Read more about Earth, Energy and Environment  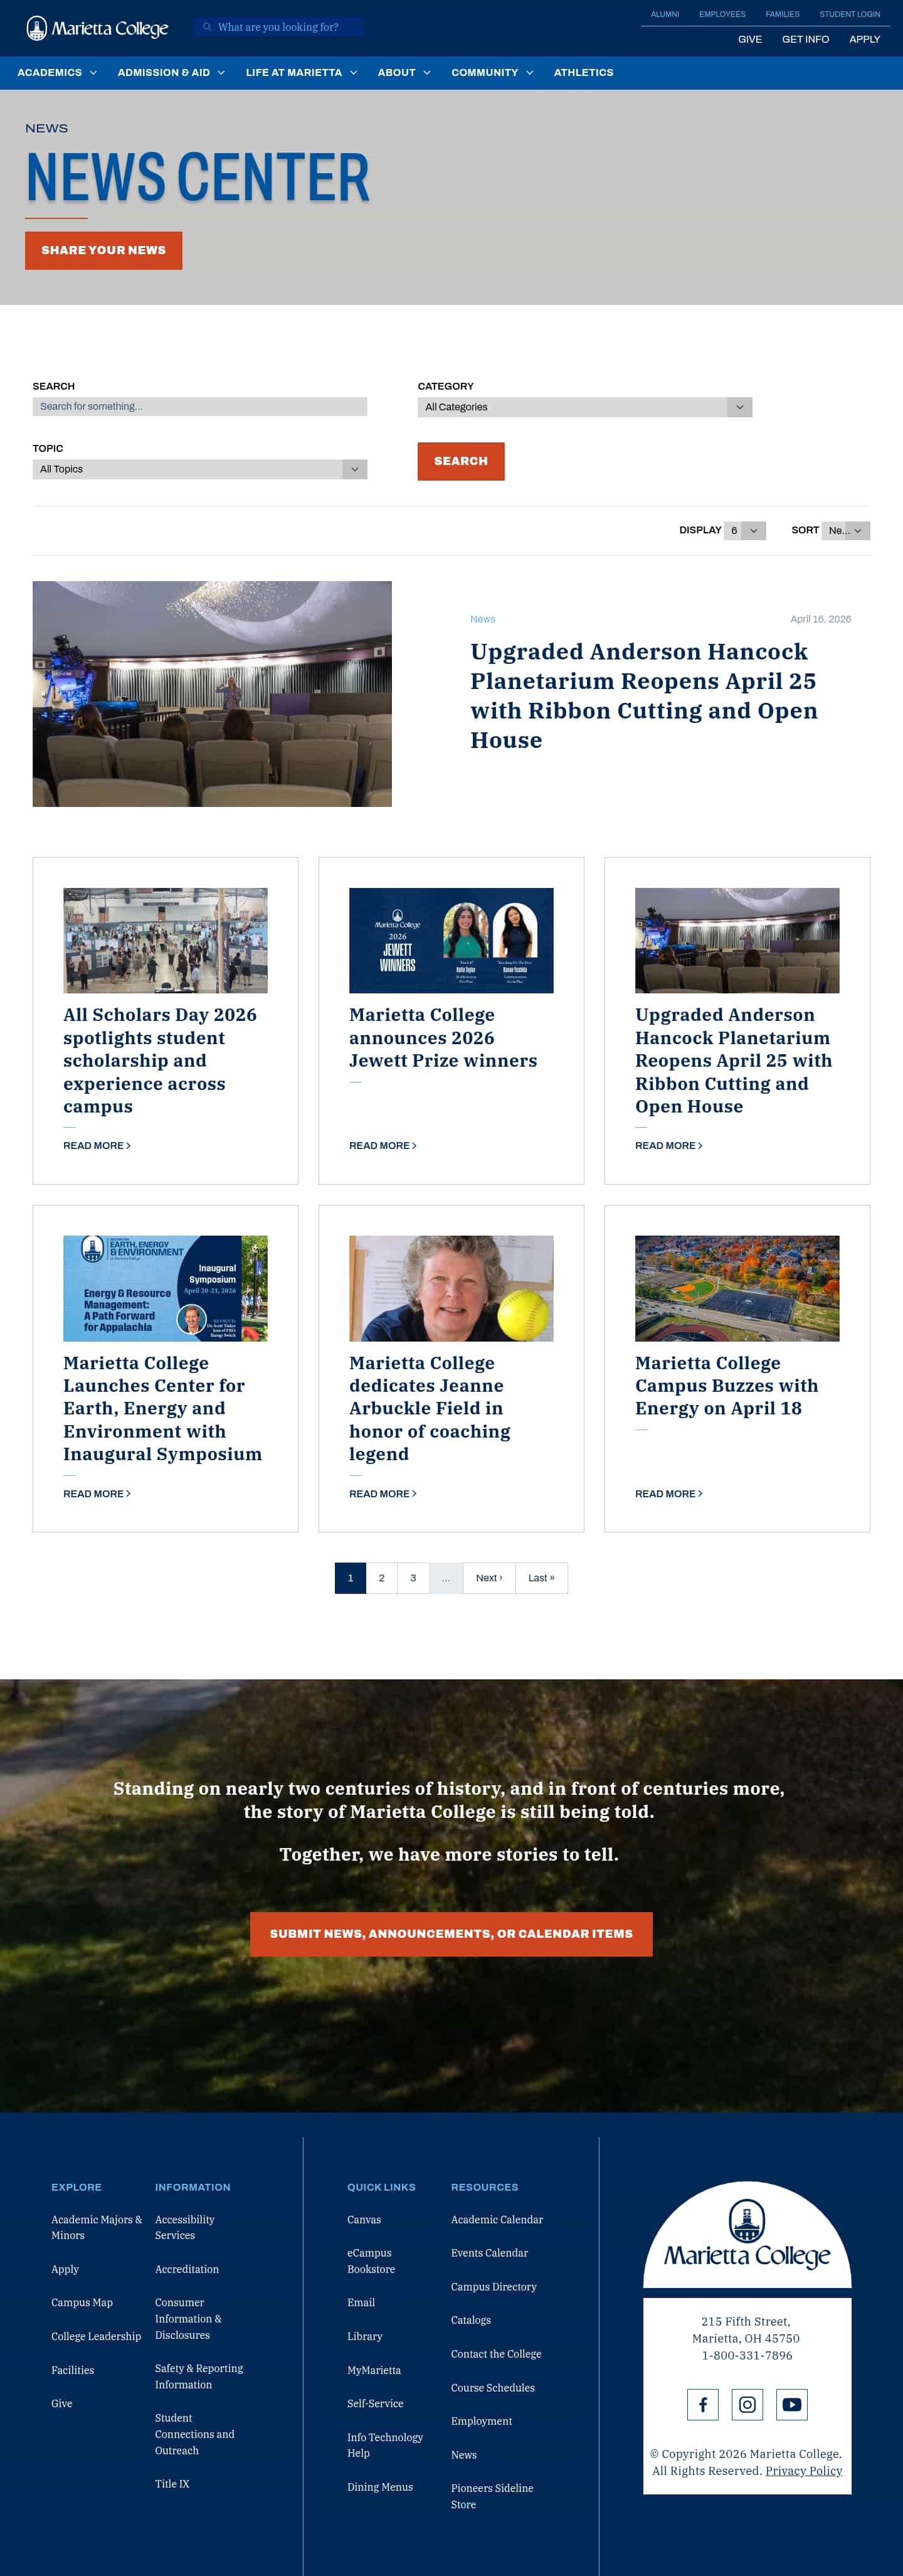tap(97, 1494)
